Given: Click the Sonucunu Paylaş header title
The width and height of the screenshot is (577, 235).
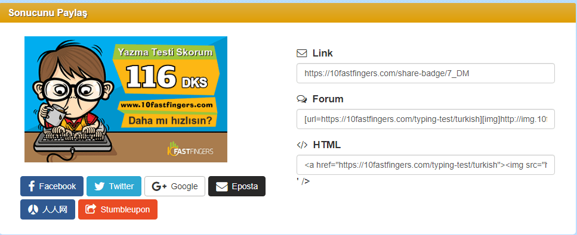Looking at the screenshot, I should pyautogui.click(x=48, y=13).
